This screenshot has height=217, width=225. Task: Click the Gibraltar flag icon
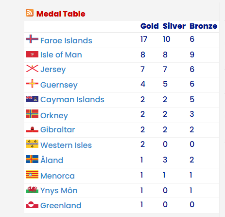point(32,129)
